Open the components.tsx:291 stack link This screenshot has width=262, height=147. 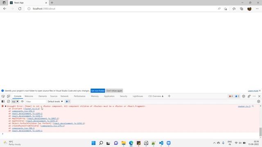pos(23,111)
